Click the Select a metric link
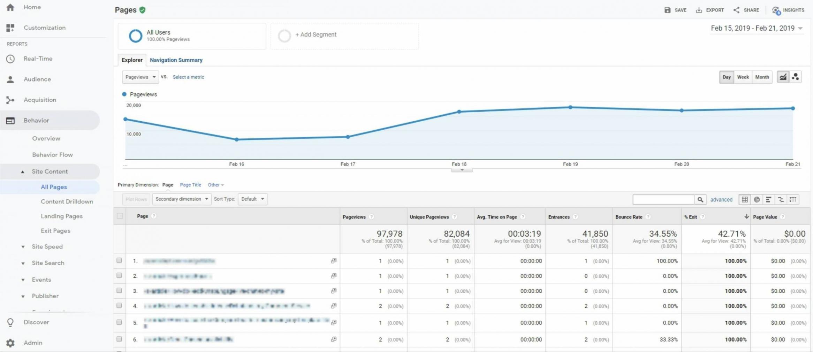This screenshot has height=352, width=813. 188,77
